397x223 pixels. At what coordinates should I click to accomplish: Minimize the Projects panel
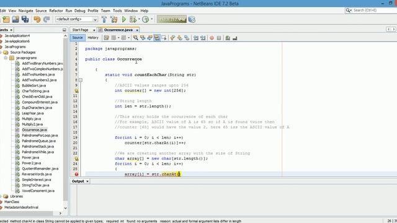pos(65,30)
